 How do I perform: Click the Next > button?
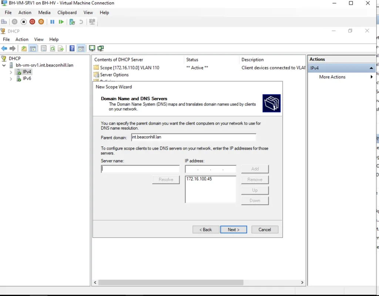(x=234, y=229)
